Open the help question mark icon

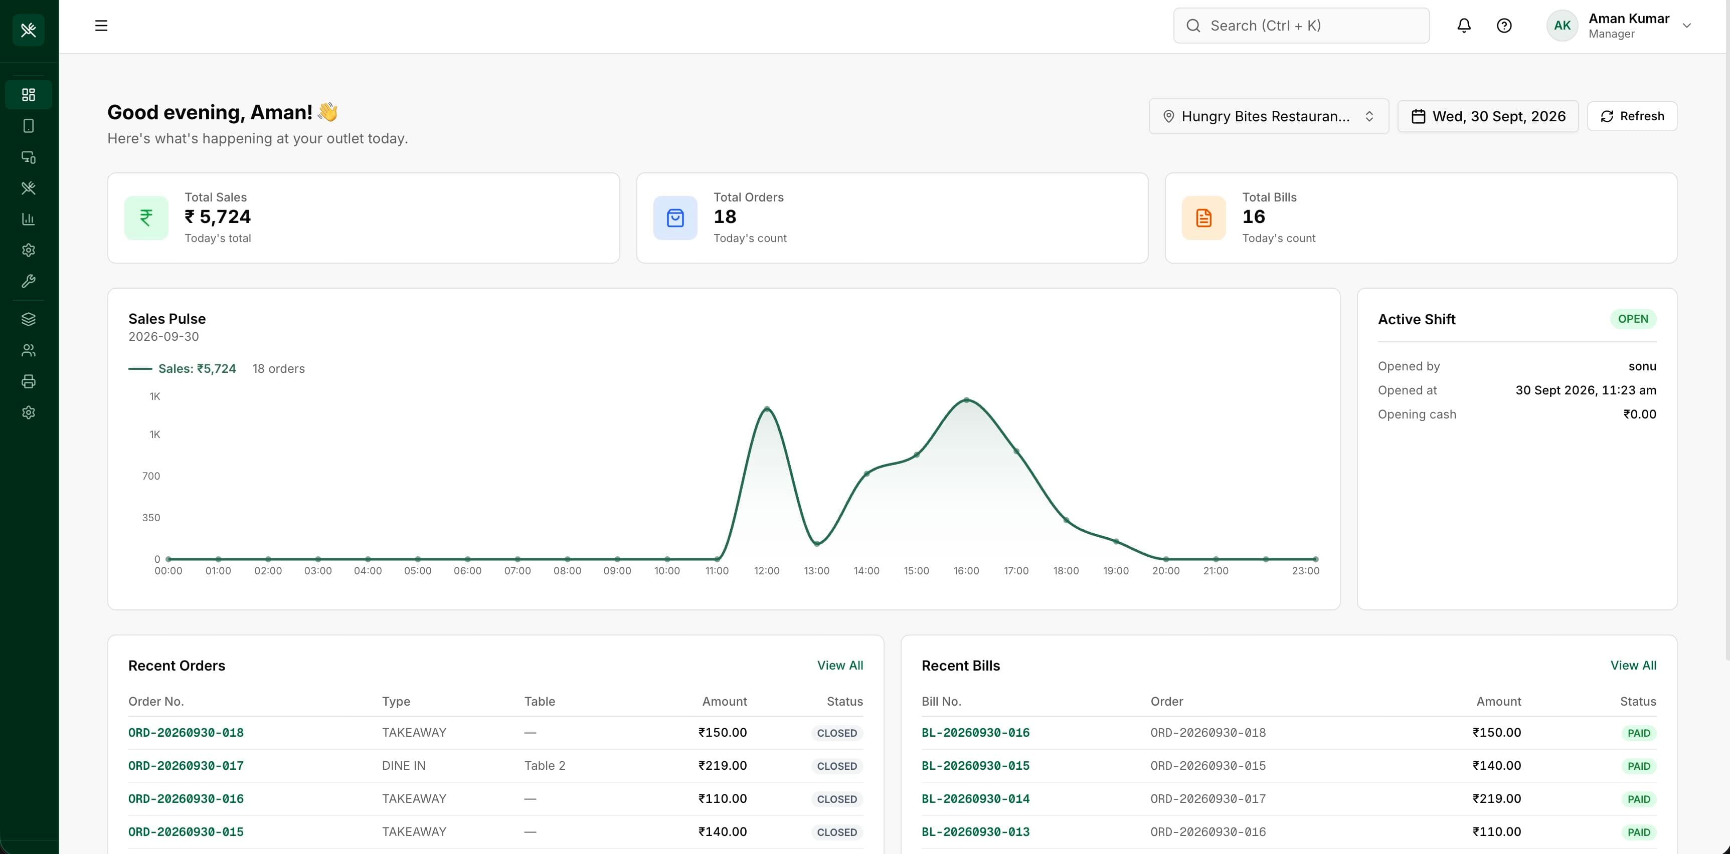(x=1504, y=26)
